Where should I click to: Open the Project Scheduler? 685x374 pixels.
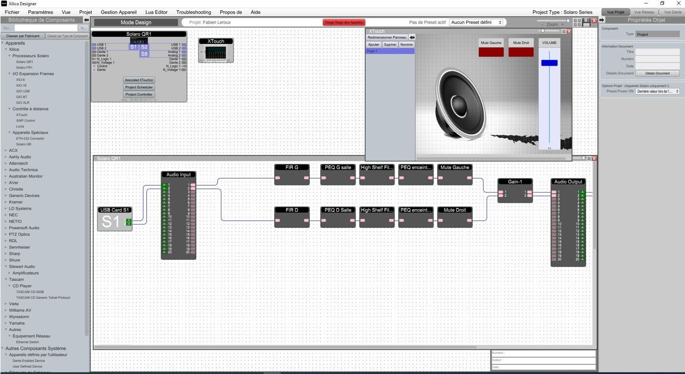139,87
